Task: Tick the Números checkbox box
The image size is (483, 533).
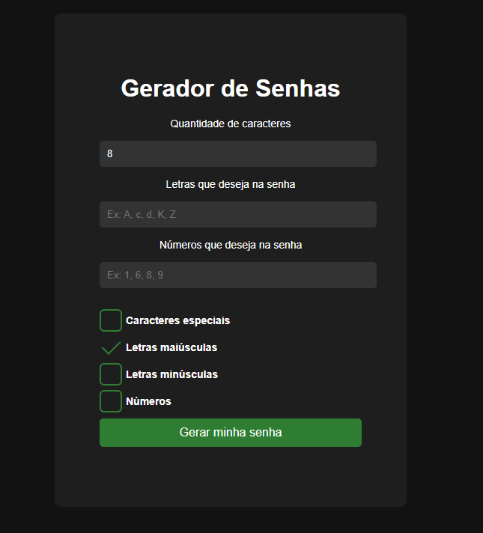Action: 111,401
